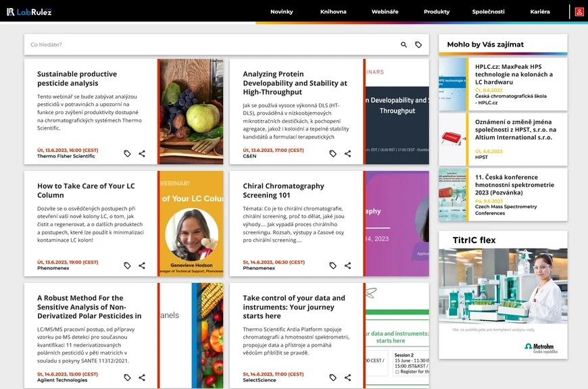588x389 pixels.
Task: Tag the Robust Method Polar Pesticides card
Action: pos(128,378)
